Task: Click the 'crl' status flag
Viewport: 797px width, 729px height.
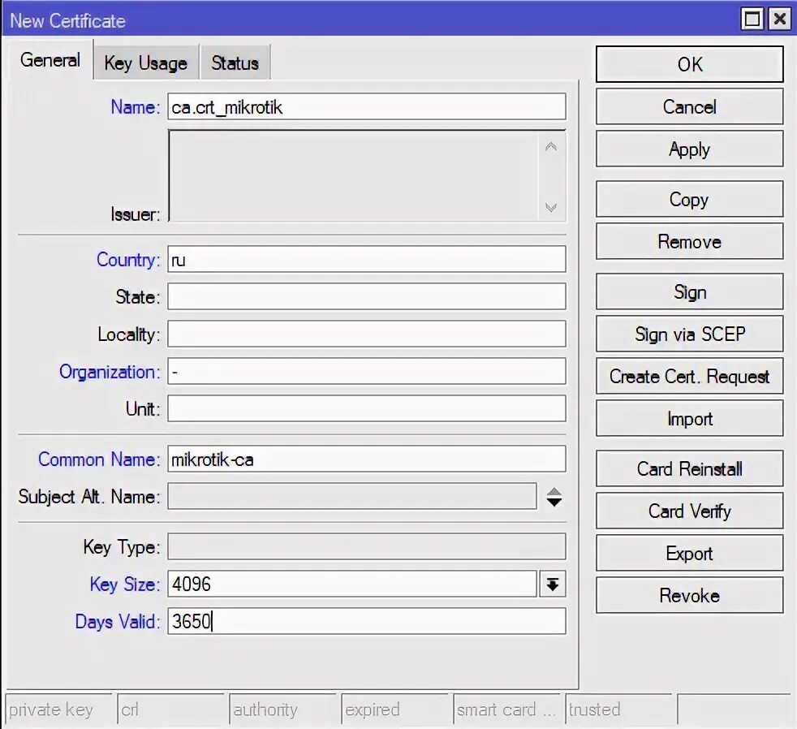Action: click(170, 710)
